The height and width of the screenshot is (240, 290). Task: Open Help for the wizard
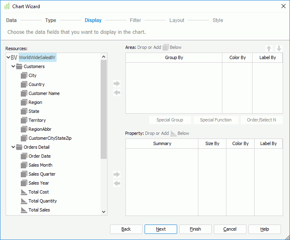265,229
